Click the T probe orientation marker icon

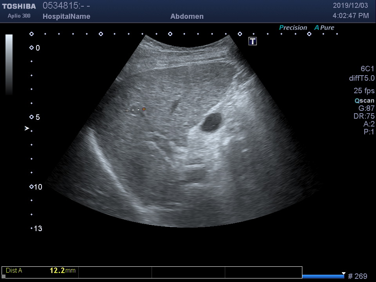click(253, 41)
